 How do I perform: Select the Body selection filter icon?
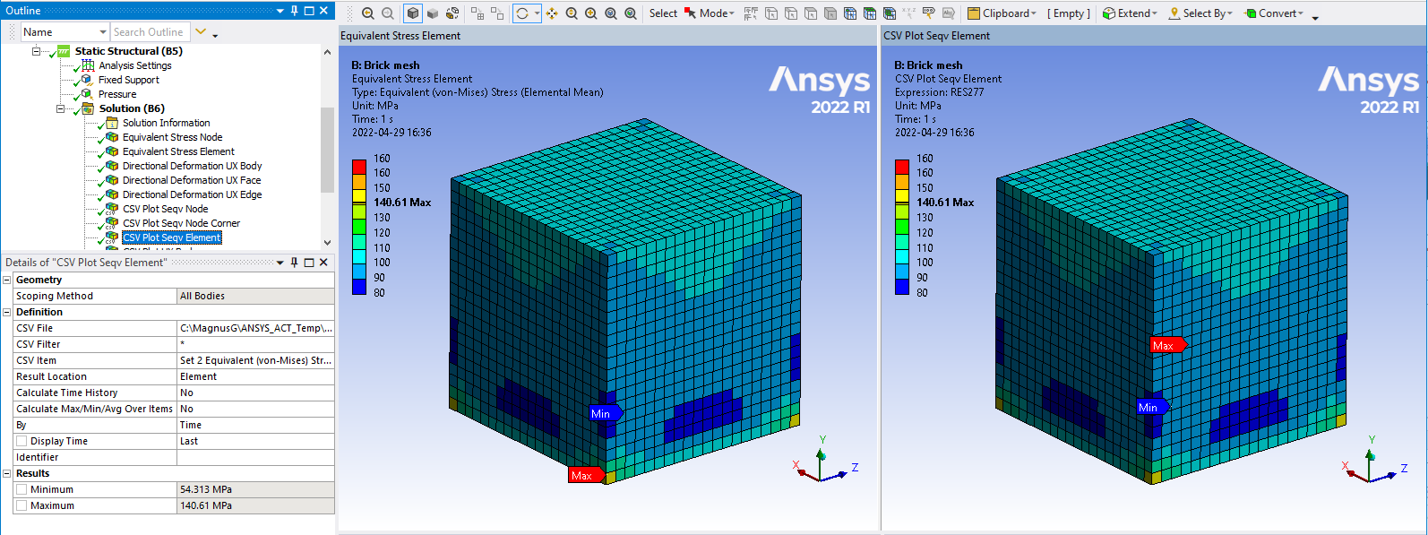[x=830, y=13]
